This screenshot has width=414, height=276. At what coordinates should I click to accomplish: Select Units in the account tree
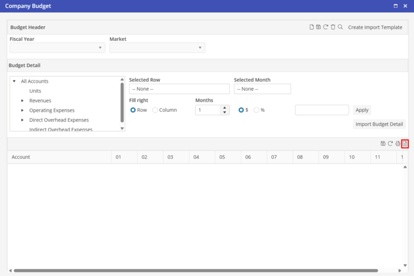(35, 91)
